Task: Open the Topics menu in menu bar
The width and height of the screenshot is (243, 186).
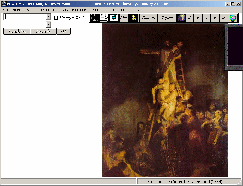Action: [x=111, y=10]
